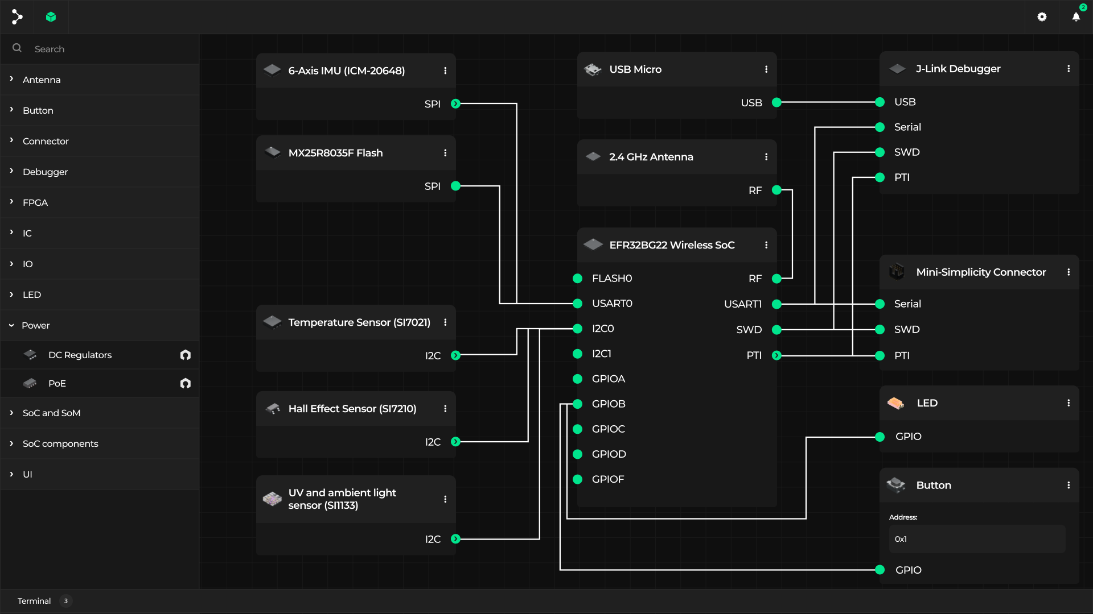The width and height of the screenshot is (1093, 614).
Task: Click the J-Link Debugger SWD port
Action: tap(880, 152)
